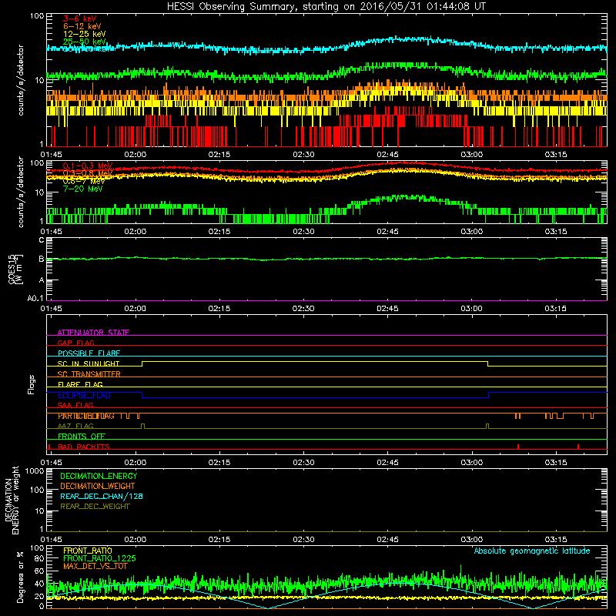616x616 pixels.
Task: Click the 25-50 keV legend label
Action: (x=85, y=42)
